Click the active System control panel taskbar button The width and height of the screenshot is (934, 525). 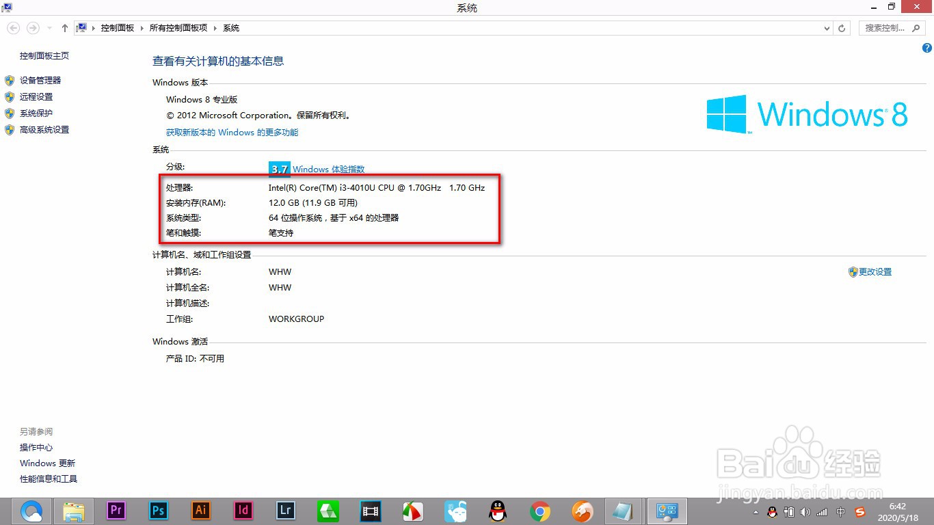(666, 511)
